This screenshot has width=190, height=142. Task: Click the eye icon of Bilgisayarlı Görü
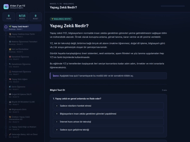click(x=10, y=109)
